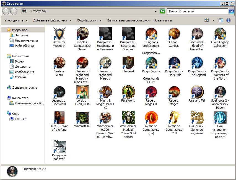Select Warhammer 40,000 Dawn of War II icon
This screenshot has height=180, width=236.
click(x=105, y=118)
